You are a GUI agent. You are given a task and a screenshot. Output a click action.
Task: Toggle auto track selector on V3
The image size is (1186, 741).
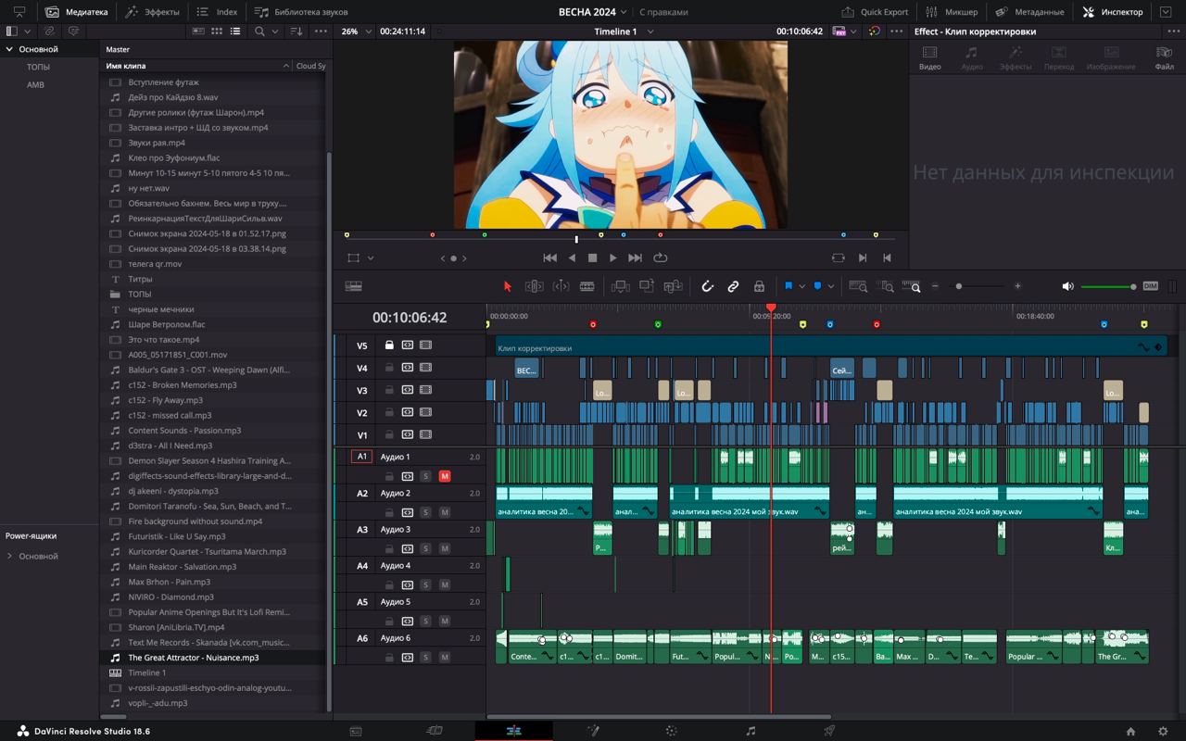407,390
